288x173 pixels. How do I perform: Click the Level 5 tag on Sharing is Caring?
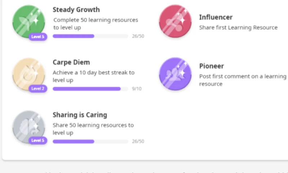38,140
